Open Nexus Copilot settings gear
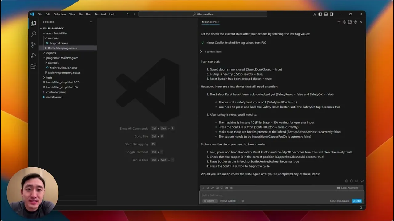The image size is (394, 221). pyautogui.click(x=355, y=22)
